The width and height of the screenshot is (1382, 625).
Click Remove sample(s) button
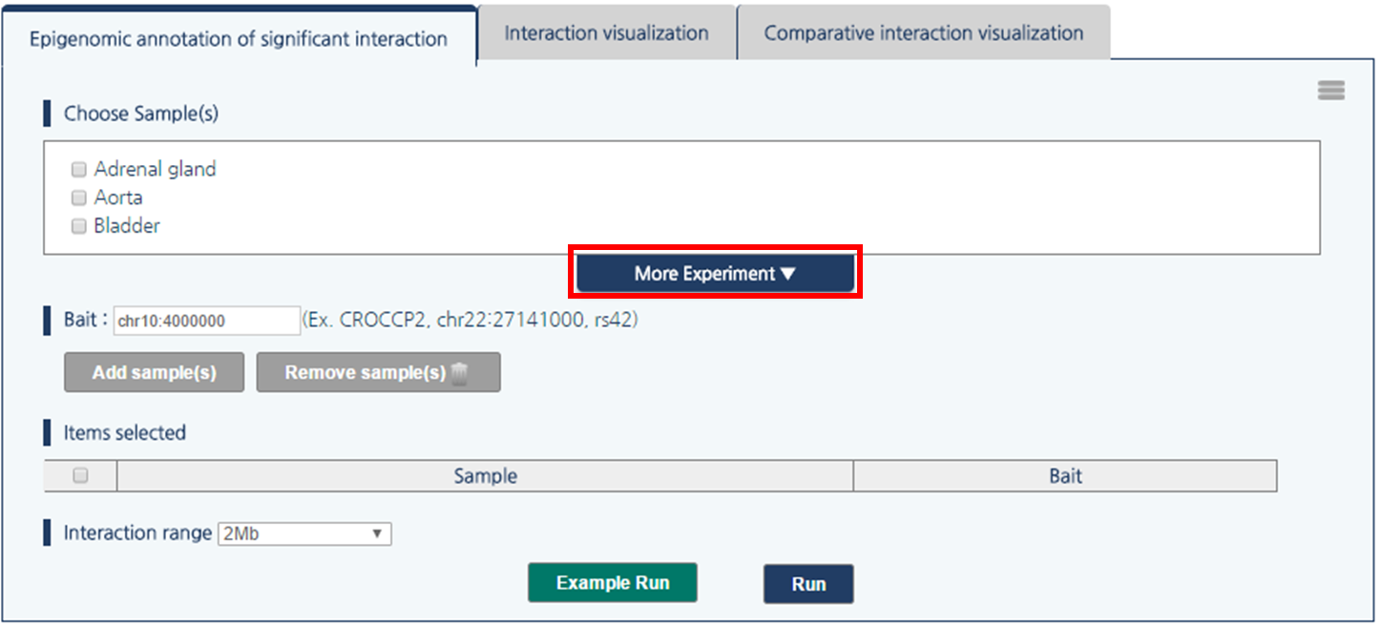coord(378,372)
